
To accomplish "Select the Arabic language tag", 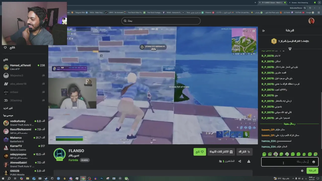I will (x=85, y=160).
